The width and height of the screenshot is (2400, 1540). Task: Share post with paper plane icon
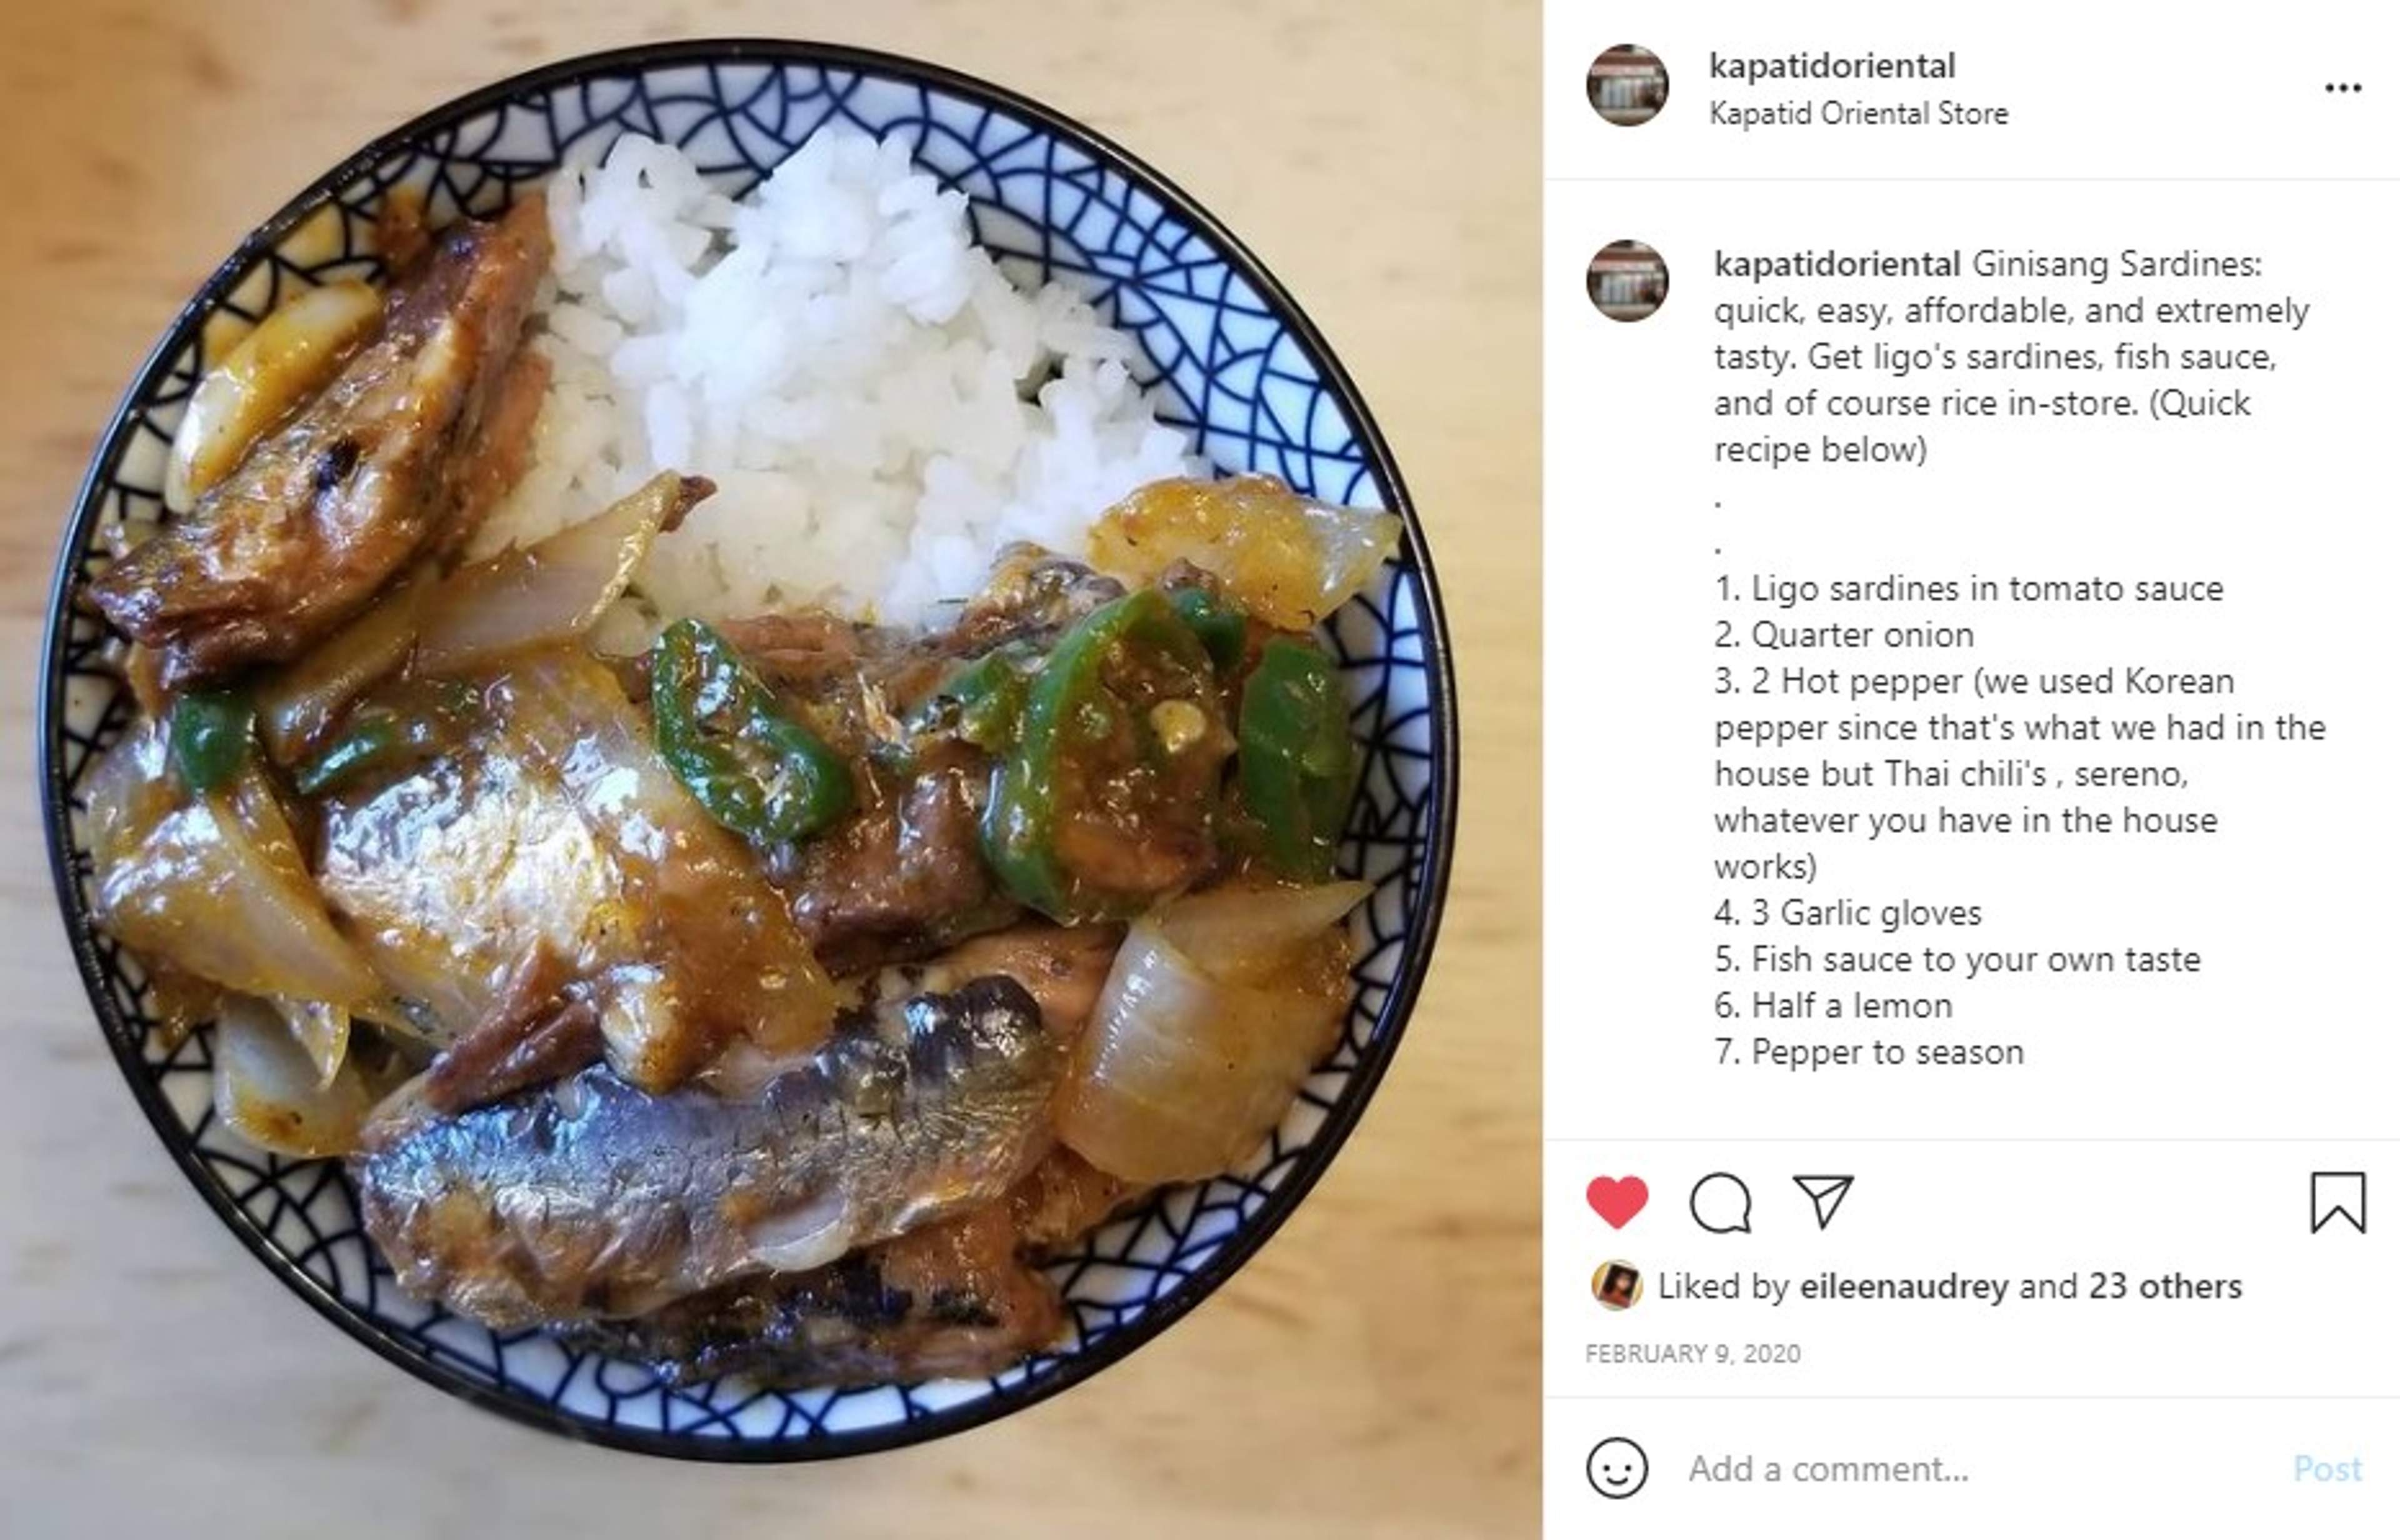(x=1823, y=1202)
